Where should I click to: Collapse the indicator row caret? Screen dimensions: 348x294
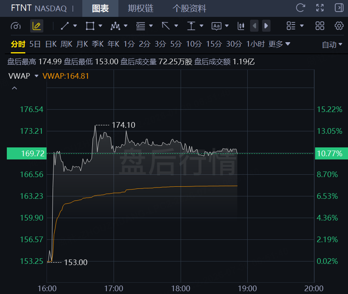click(x=14, y=88)
